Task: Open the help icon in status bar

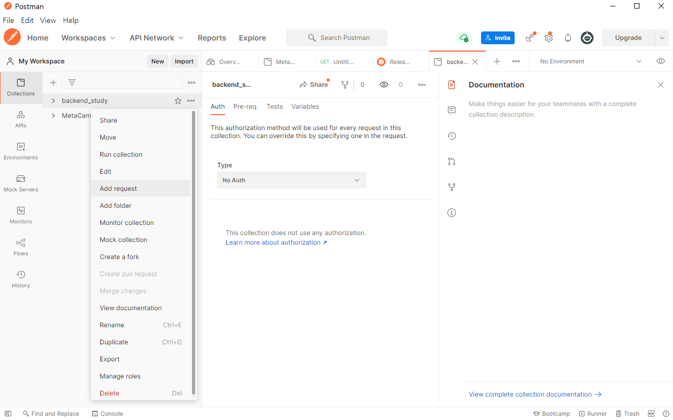Action: pyautogui.click(x=666, y=414)
